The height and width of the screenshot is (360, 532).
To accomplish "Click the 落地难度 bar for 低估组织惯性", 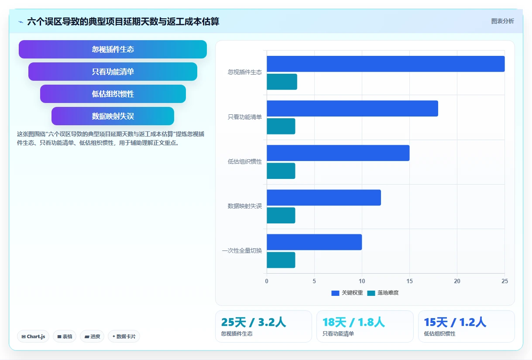I will [x=281, y=171].
